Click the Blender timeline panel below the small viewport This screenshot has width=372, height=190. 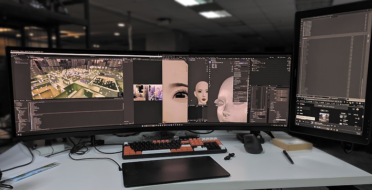(x=198, y=113)
